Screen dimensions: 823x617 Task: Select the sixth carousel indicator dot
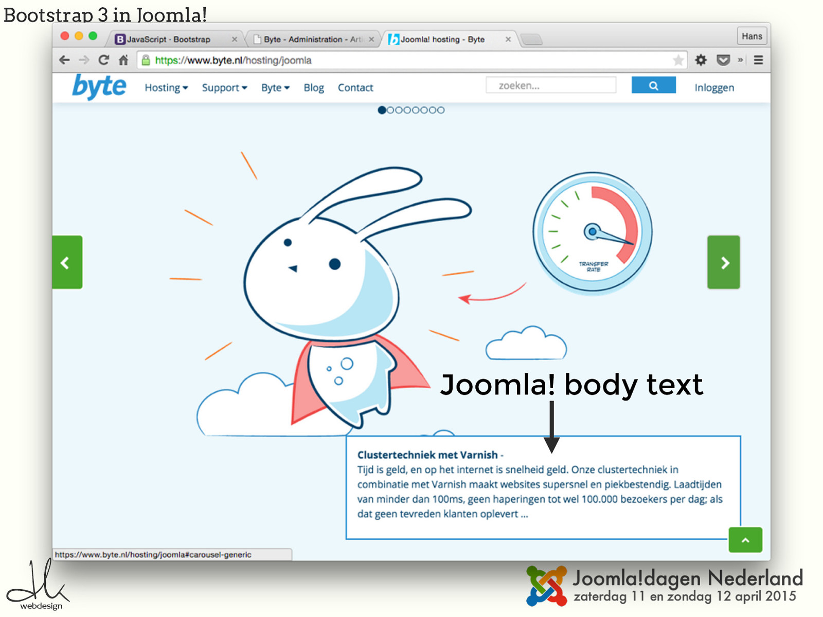point(424,110)
